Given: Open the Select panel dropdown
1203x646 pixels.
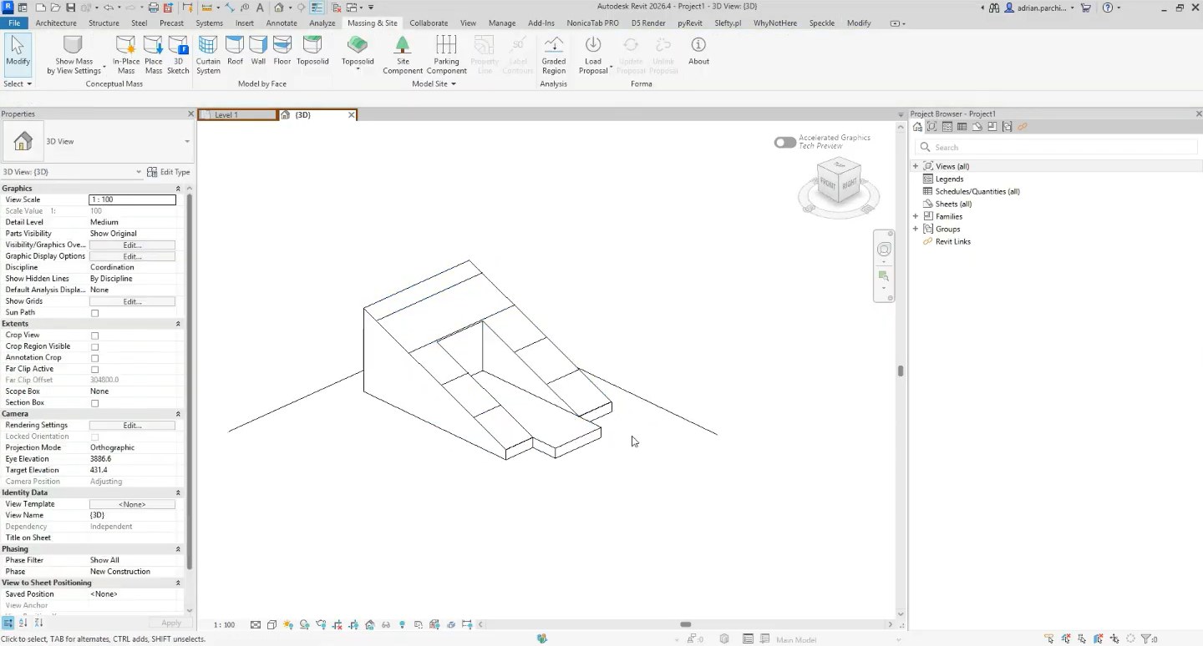Looking at the screenshot, I should pyautogui.click(x=18, y=84).
